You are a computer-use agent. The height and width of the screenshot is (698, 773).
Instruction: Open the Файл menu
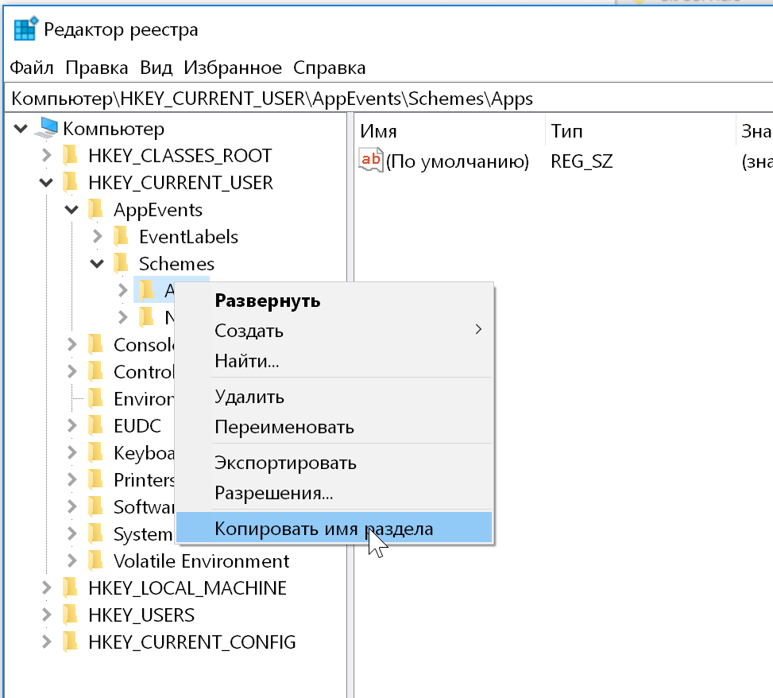click(32, 68)
